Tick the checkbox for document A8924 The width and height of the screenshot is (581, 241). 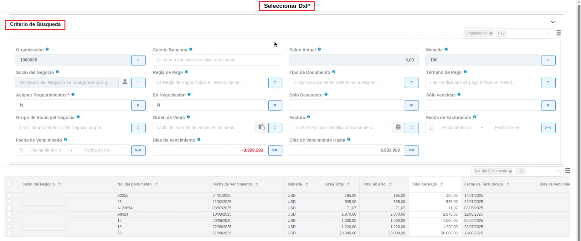tap(9, 214)
